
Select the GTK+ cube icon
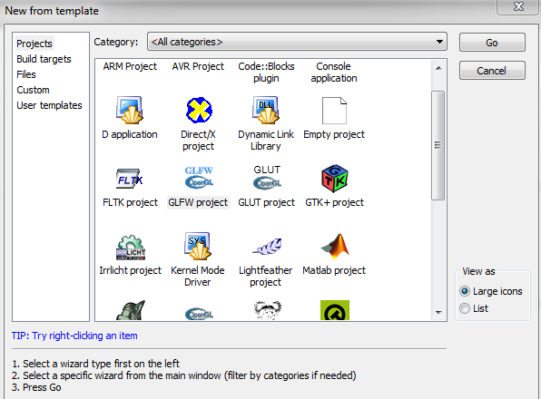point(334,179)
